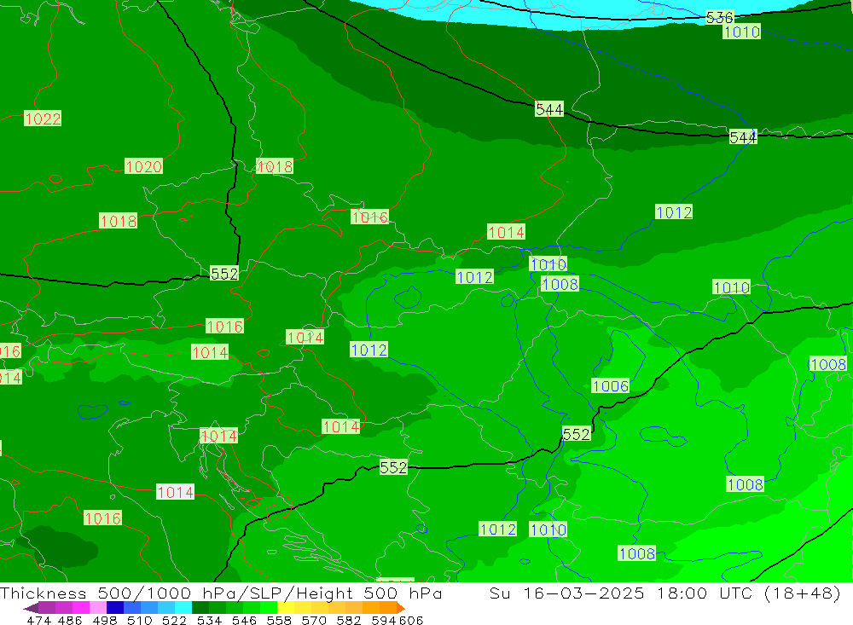The image size is (853, 625).
Task: Click the blue 1006 pressure label
Action: coord(611,386)
